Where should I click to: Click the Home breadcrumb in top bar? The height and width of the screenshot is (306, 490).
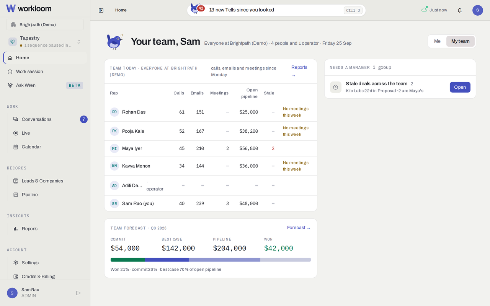(x=121, y=10)
